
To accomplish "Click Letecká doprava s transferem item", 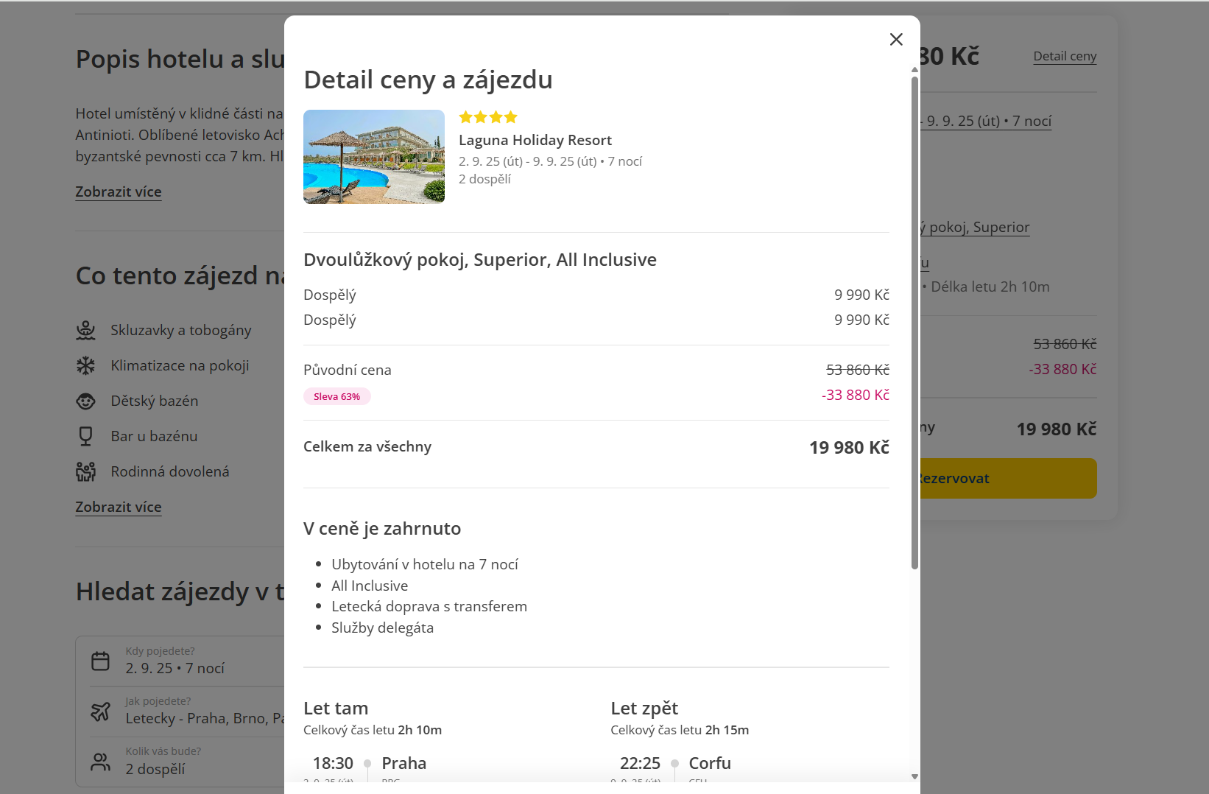I will 429,606.
